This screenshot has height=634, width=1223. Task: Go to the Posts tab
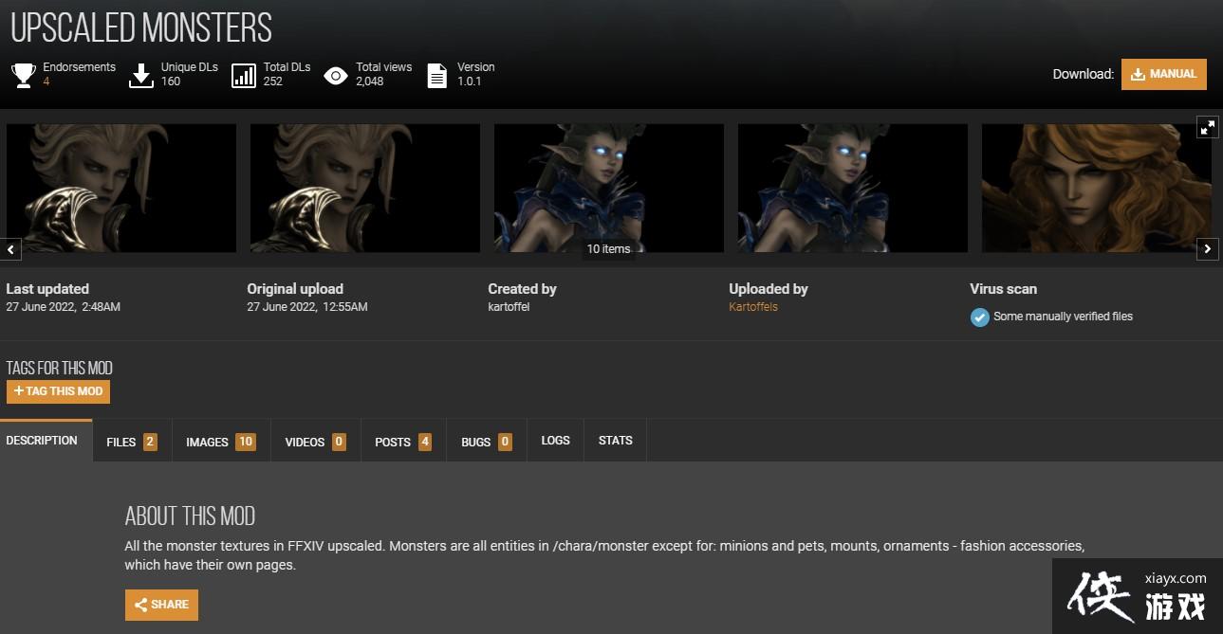point(402,442)
